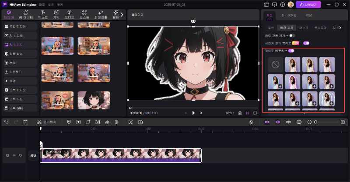Switch to the Text tab with the T icon
The height and width of the screenshot is (182, 350).
tap(43, 14)
